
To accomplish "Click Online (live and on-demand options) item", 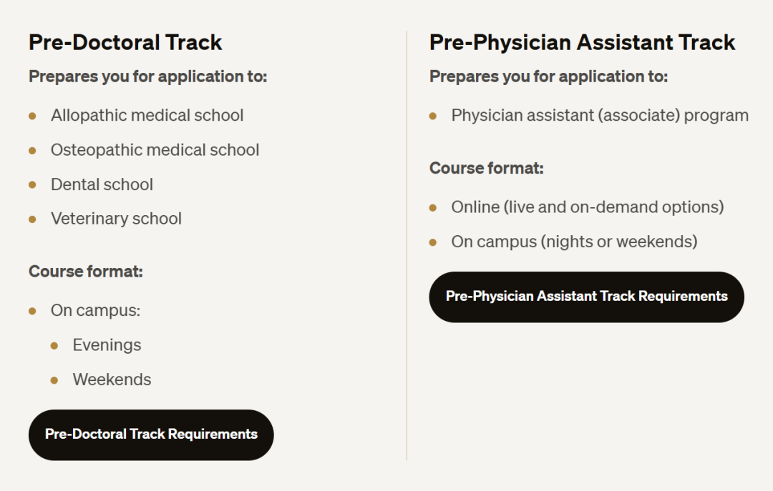I will coord(587,207).
